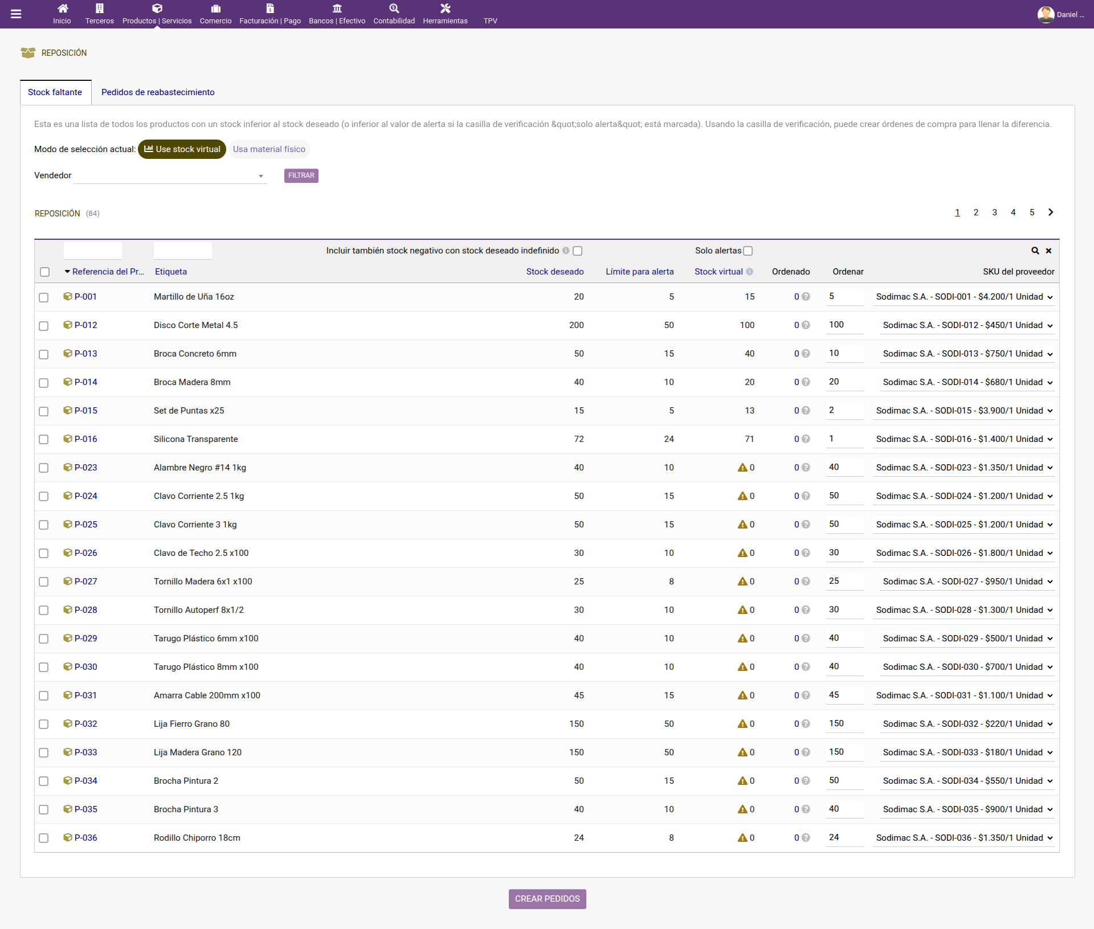Click the Ordenar quantity field for P-014

[x=845, y=382]
